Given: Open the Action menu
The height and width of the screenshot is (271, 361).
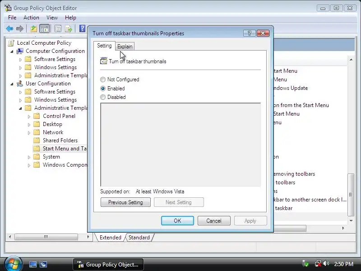Looking at the screenshot, I should click(31, 18).
